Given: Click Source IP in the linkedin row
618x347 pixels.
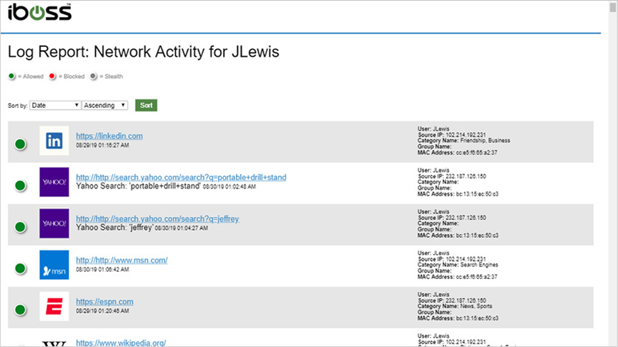Looking at the screenshot, I should coord(452,135).
